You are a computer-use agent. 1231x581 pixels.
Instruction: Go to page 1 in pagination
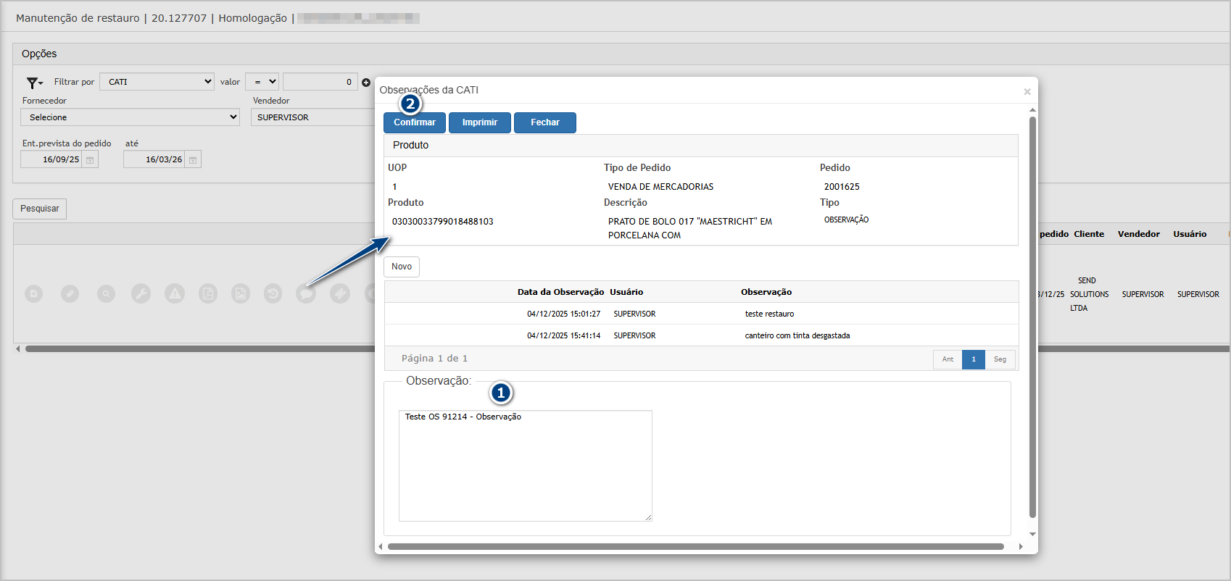pos(973,359)
